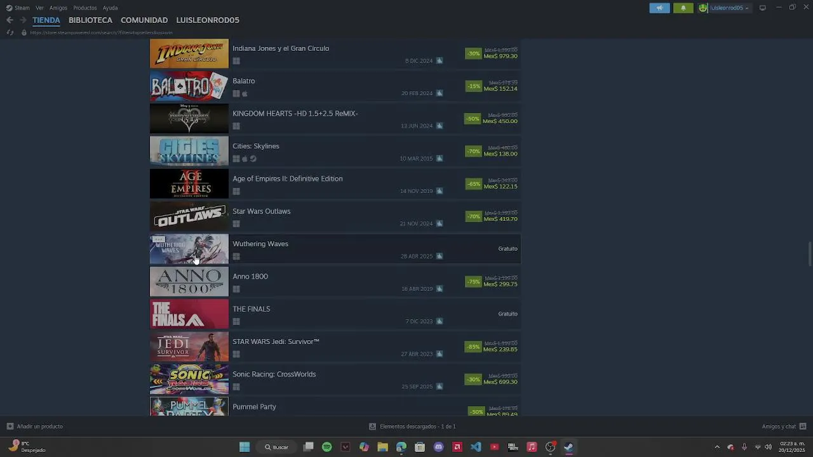Viewport: 813px width, 457px height.
Task: Open the taskbar clock and date
Action: click(792, 447)
